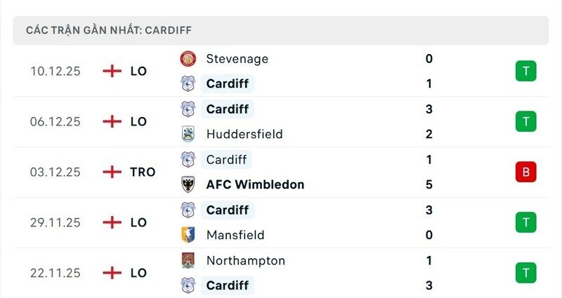
Task: Open the Stevenage team link
Action: [x=237, y=59]
